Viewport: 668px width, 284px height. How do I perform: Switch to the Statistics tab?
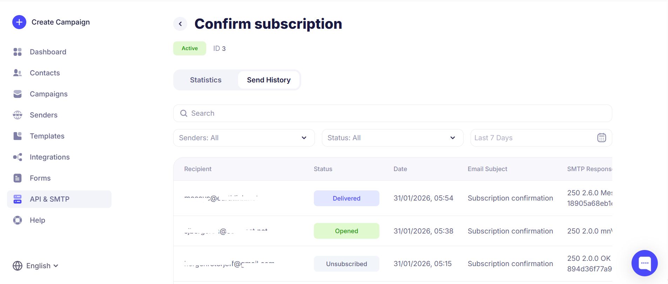click(205, 80)
